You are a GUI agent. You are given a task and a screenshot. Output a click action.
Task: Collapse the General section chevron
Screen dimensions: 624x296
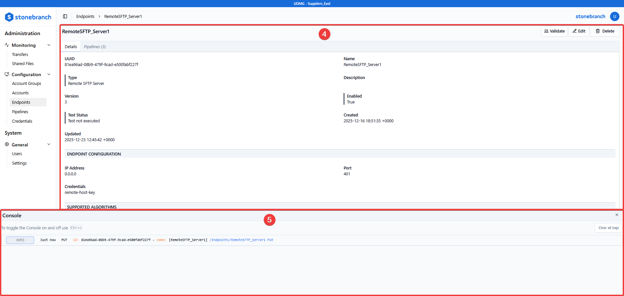(49, 144)
